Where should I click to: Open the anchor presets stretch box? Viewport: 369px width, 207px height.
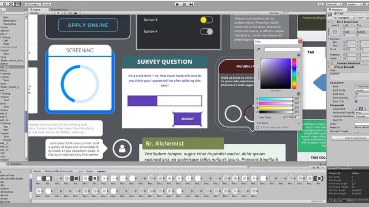click(x=335, y=32)
